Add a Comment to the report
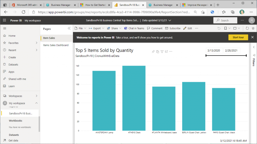257x144 pixels. click(x=155, y=28)
